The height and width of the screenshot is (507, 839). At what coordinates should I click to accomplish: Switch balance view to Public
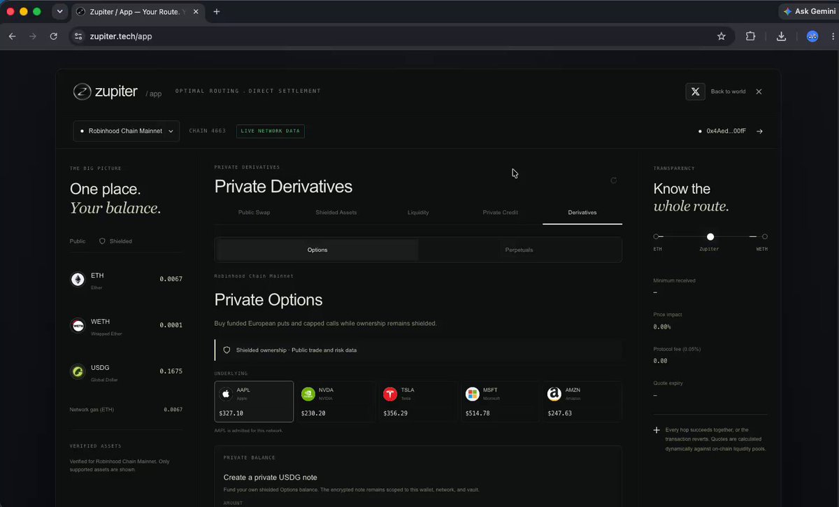coord(78,241)
